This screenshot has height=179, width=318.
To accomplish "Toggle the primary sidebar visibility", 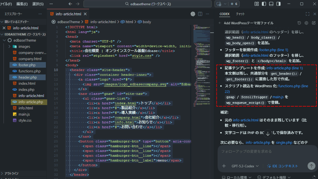I will (x=263, y=4).
